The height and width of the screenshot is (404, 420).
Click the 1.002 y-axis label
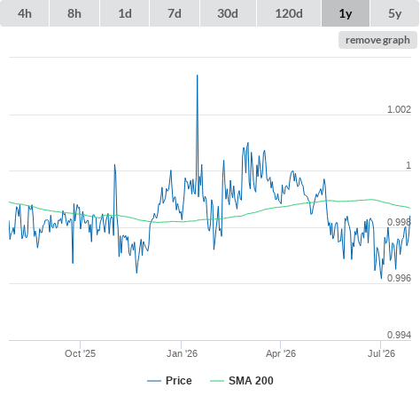[x=399, y=109]
